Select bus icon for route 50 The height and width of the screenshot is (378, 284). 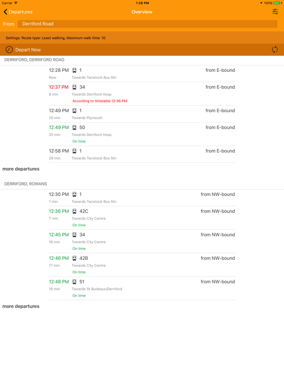click(x=74, y=127)
